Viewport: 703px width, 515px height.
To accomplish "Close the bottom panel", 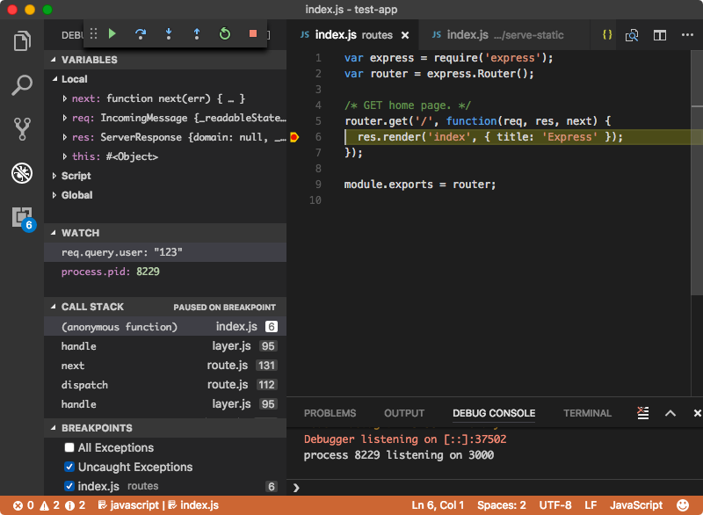I will tap(697, 413).
